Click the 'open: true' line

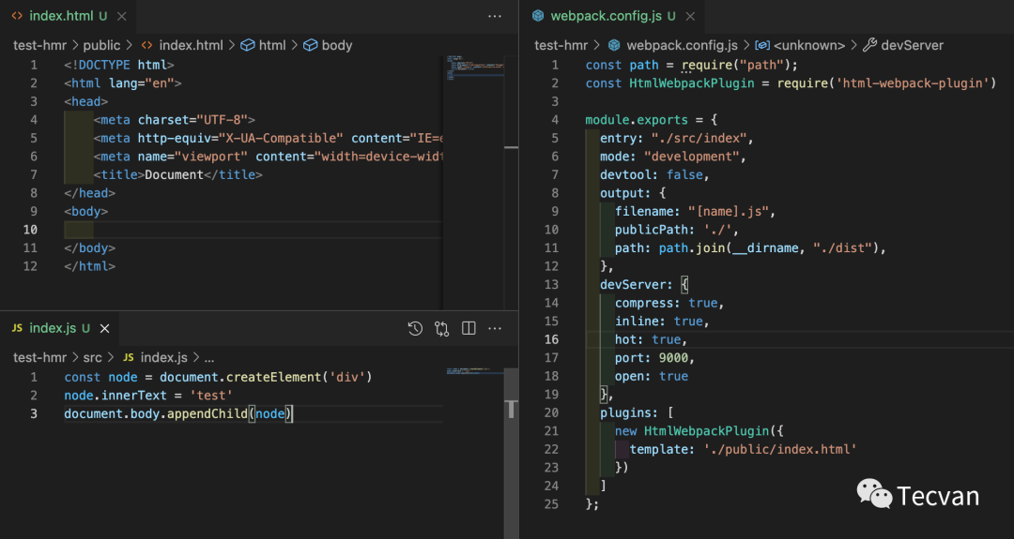click(x=652, y=376)
